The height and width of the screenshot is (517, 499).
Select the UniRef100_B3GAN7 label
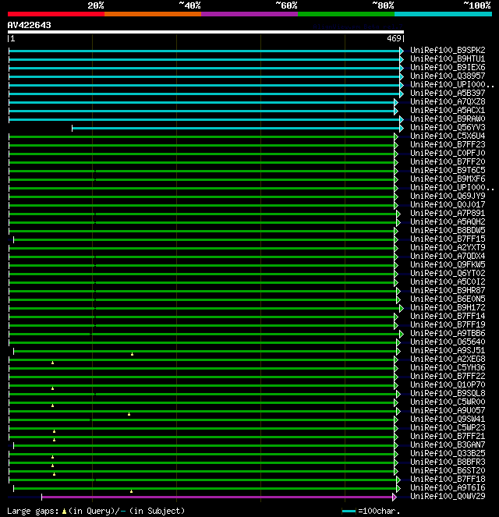click(x=448, y=444)
